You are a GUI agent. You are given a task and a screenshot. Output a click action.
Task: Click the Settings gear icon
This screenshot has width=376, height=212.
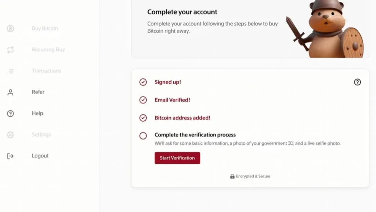click(x=10, y=135)
